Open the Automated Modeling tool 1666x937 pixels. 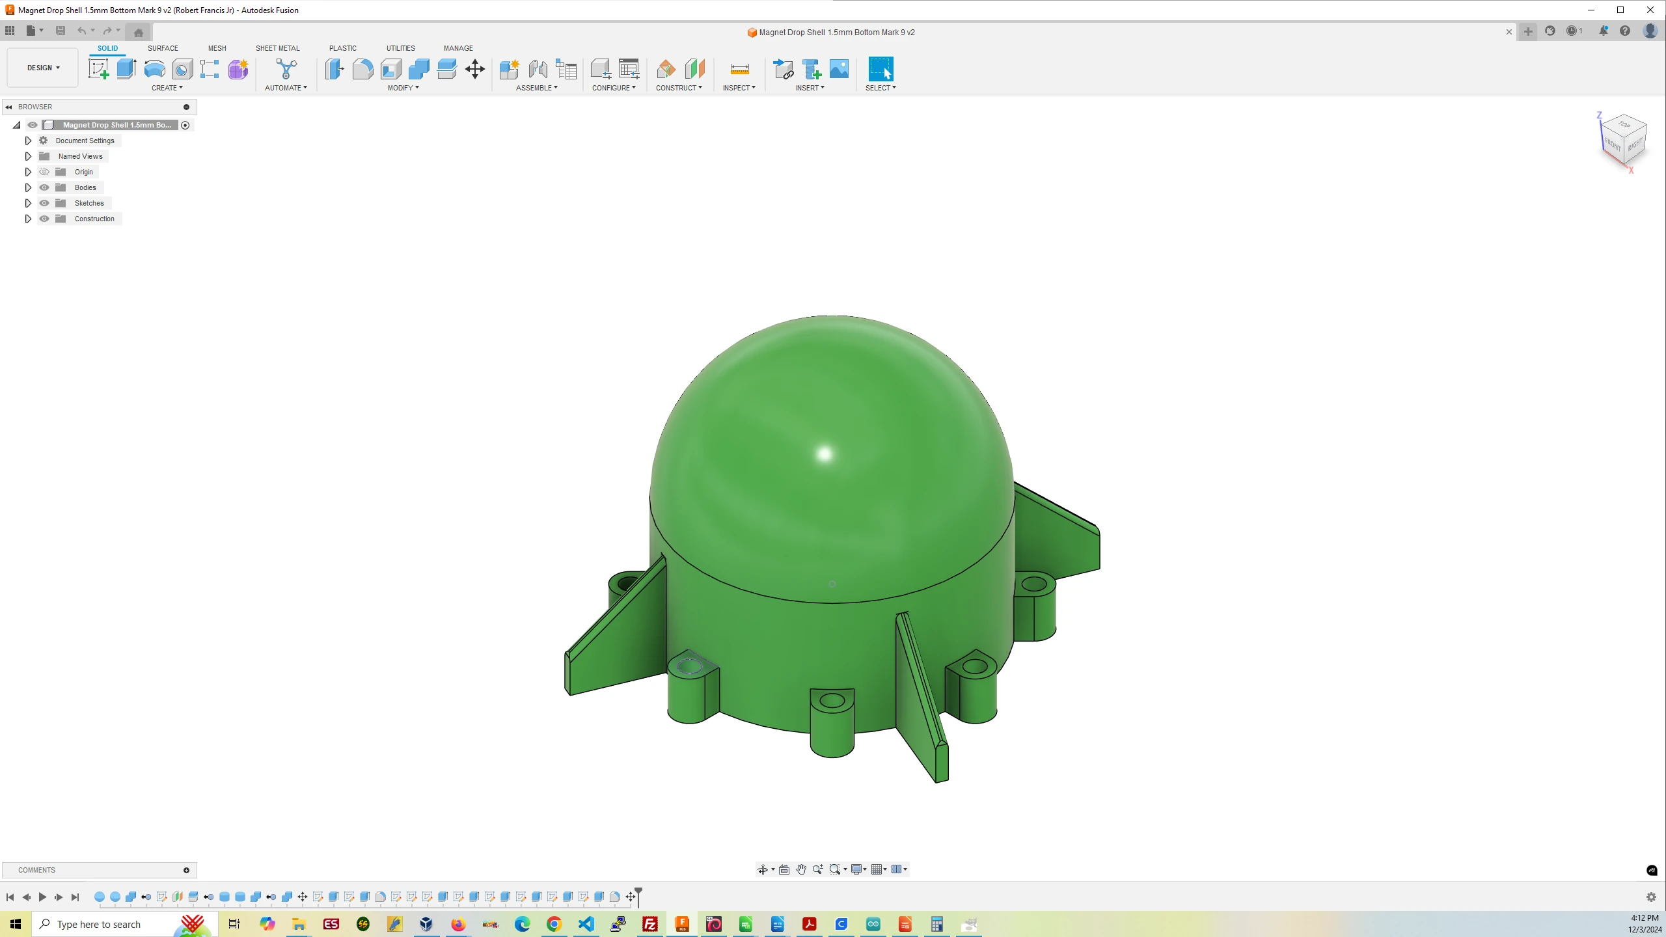(x=286, y=68)
